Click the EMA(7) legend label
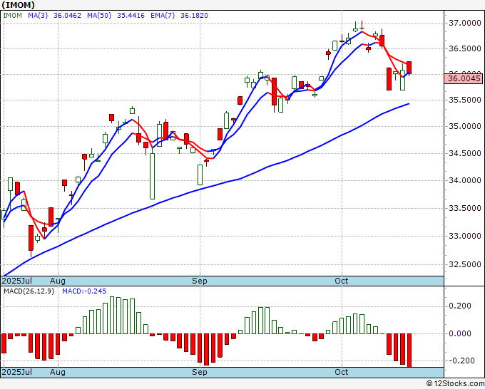The width and height of the screenshot is (485, 389). (x=163, y=16)
